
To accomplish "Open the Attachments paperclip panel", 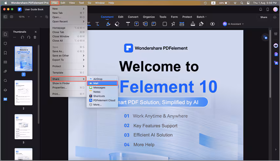I will click(x=5, y=71).
